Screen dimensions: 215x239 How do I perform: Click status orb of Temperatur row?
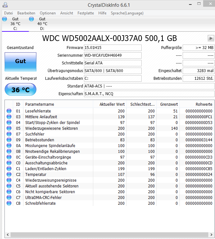pos(9,174)
